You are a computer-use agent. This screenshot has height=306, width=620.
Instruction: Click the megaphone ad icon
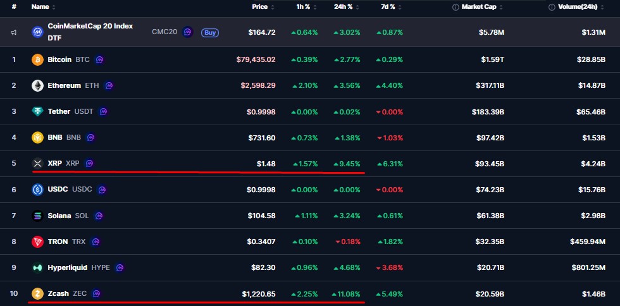point(13,32)
